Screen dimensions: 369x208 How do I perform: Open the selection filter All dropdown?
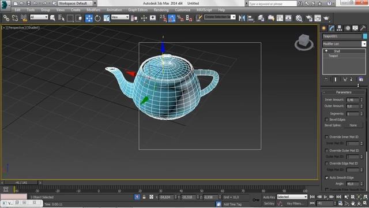39,17
